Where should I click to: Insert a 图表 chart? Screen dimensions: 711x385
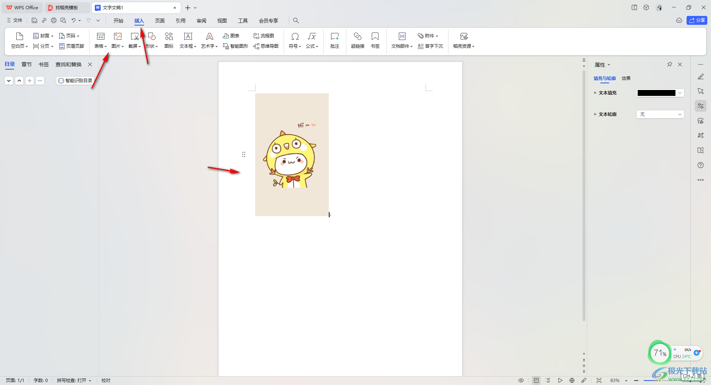pyautogui.click(x=231, y=36)
